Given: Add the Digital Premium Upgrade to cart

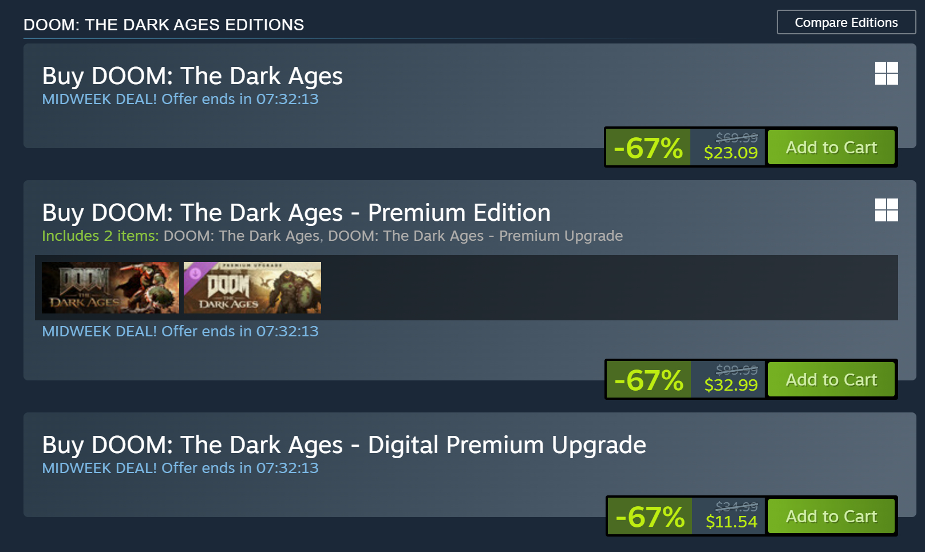Looking at the screenshot, I should click(x=831, y=517).
